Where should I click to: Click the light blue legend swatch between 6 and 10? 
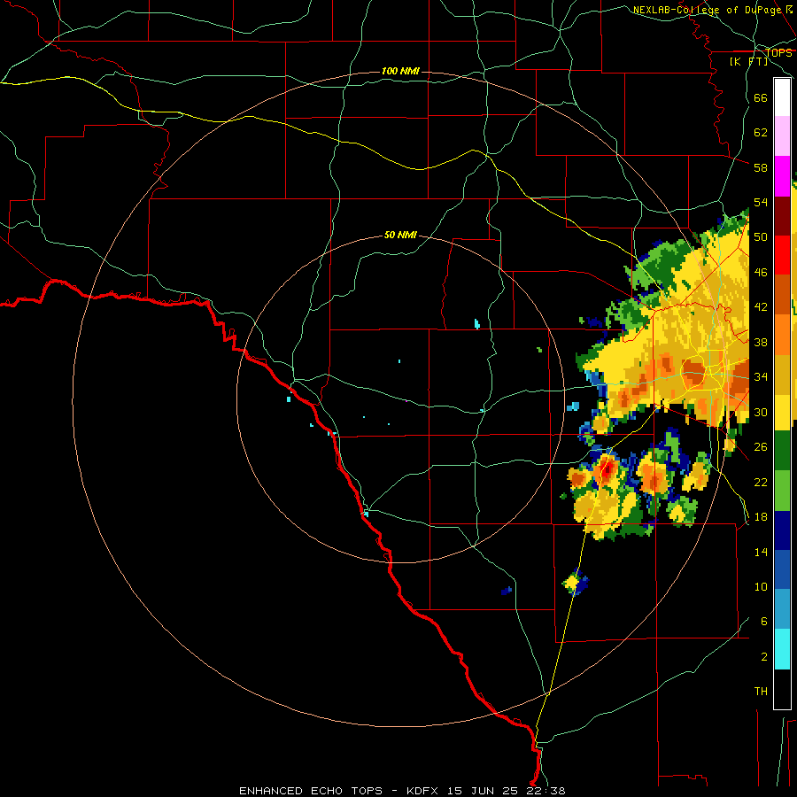coord(782,609)
